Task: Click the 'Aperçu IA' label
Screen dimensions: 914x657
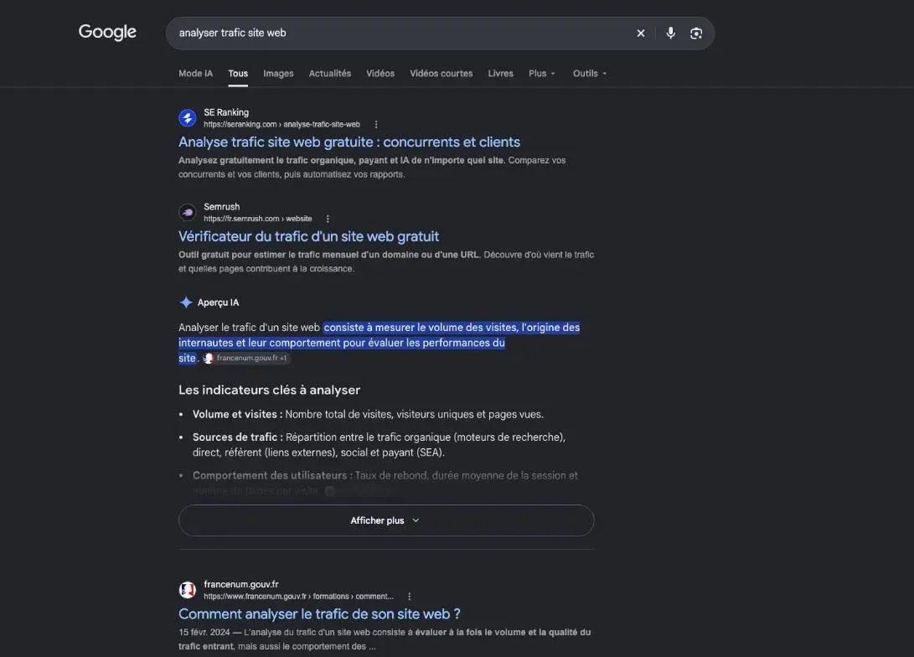Action: pyautogui.click(x=218, y=303)
